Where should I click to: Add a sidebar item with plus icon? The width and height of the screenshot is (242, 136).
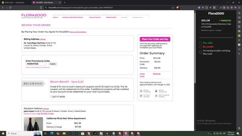tap(239, 54)
